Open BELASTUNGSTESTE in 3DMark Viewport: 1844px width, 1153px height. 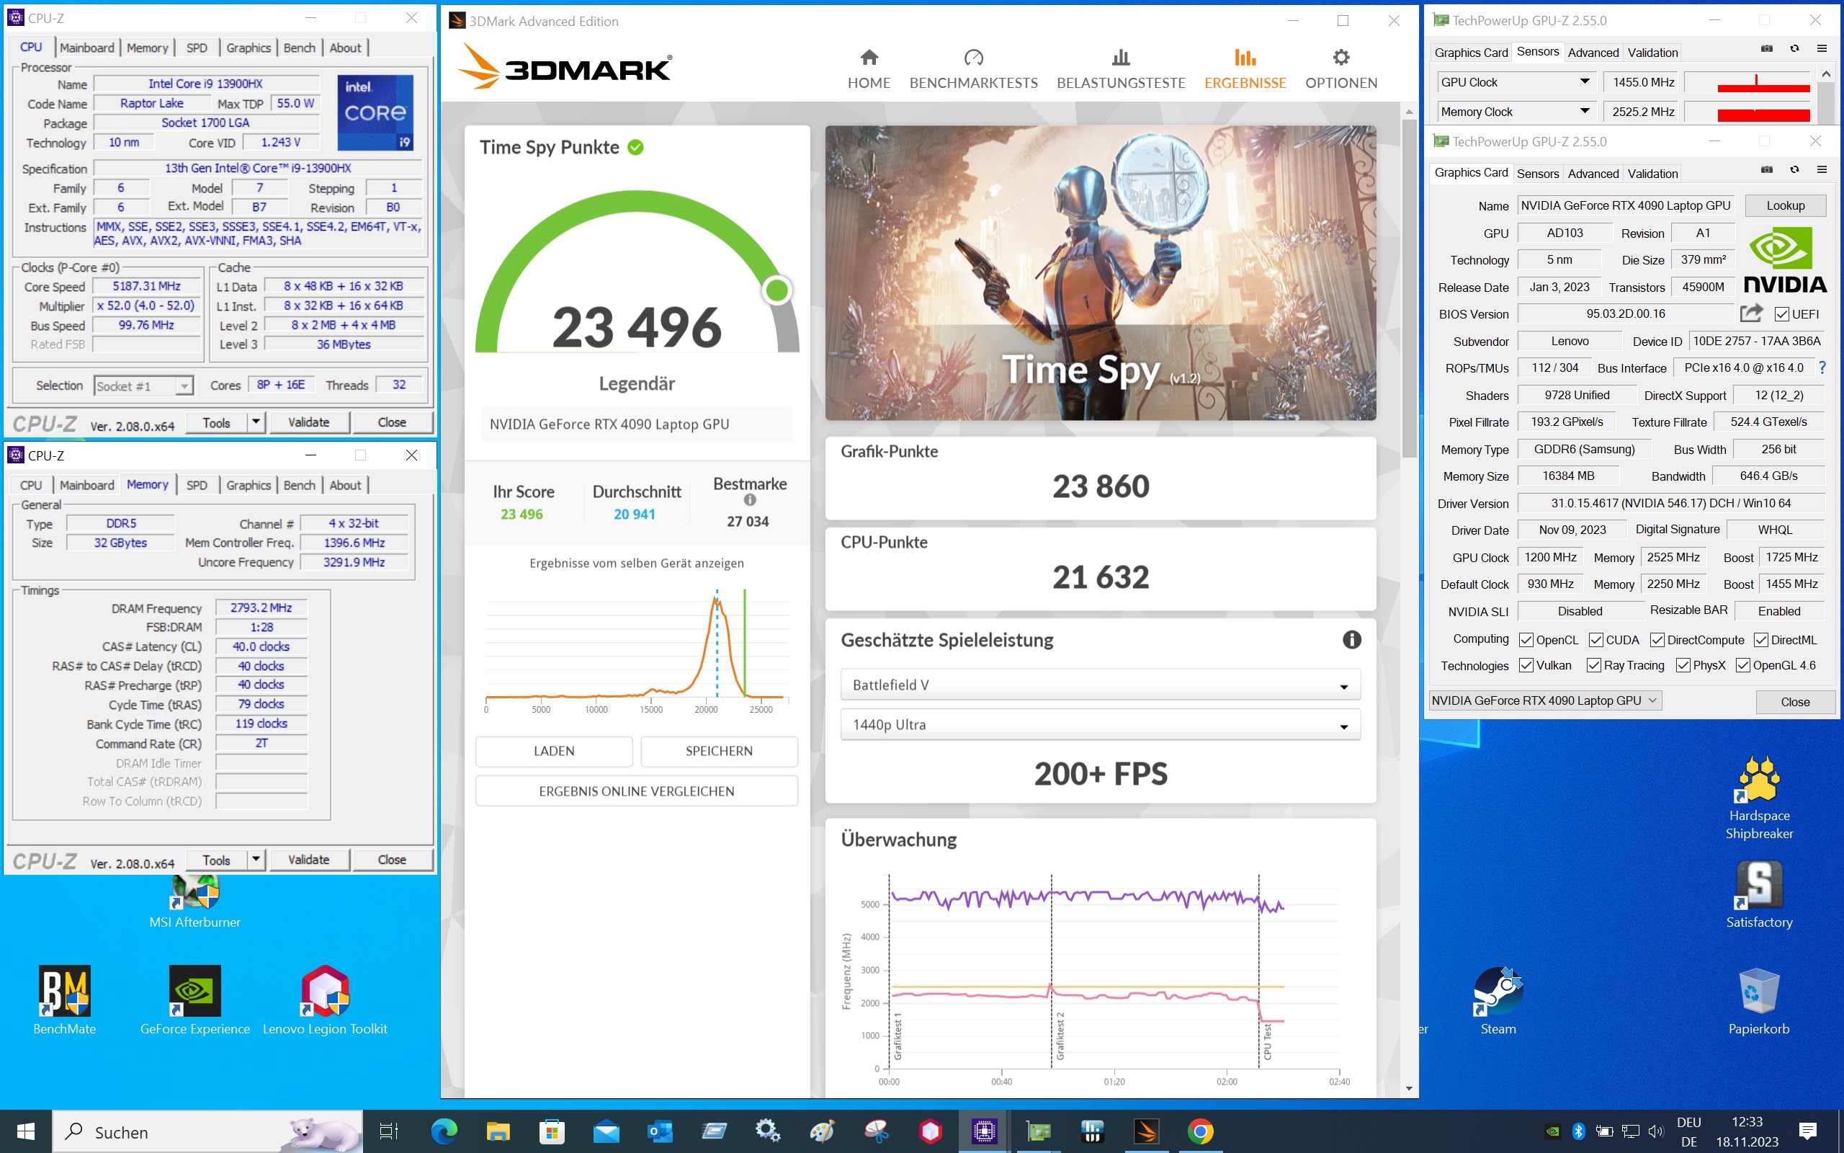coord(1121,69)
